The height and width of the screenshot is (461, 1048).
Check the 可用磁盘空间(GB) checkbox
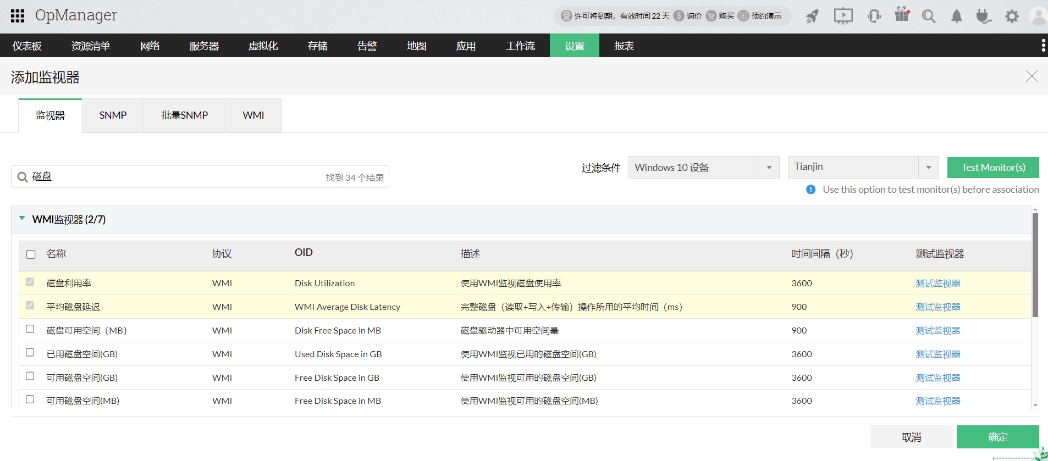tap(30, 376)
